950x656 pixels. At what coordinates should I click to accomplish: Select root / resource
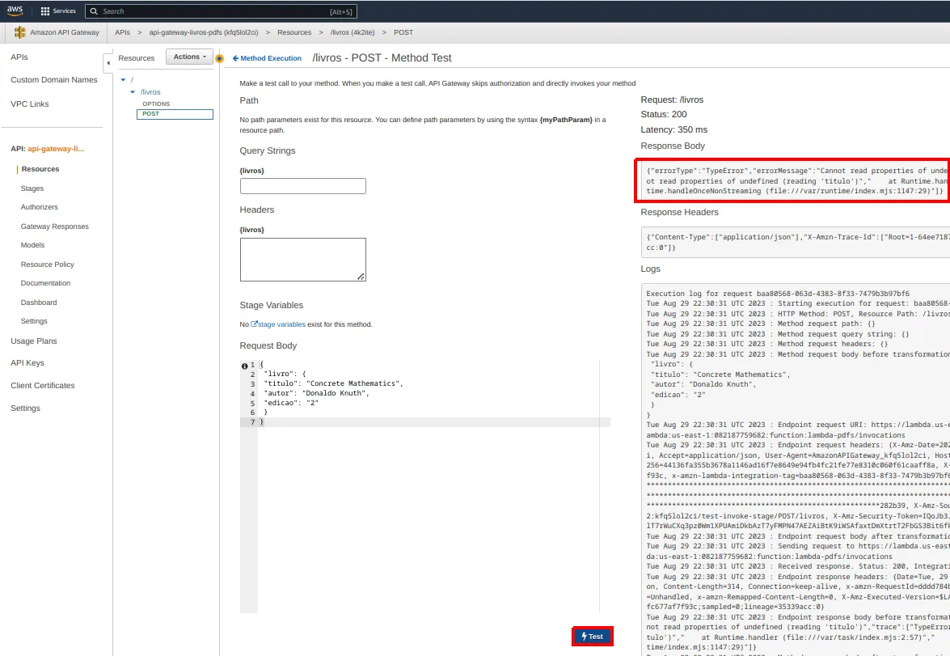[x=132, y=80]
